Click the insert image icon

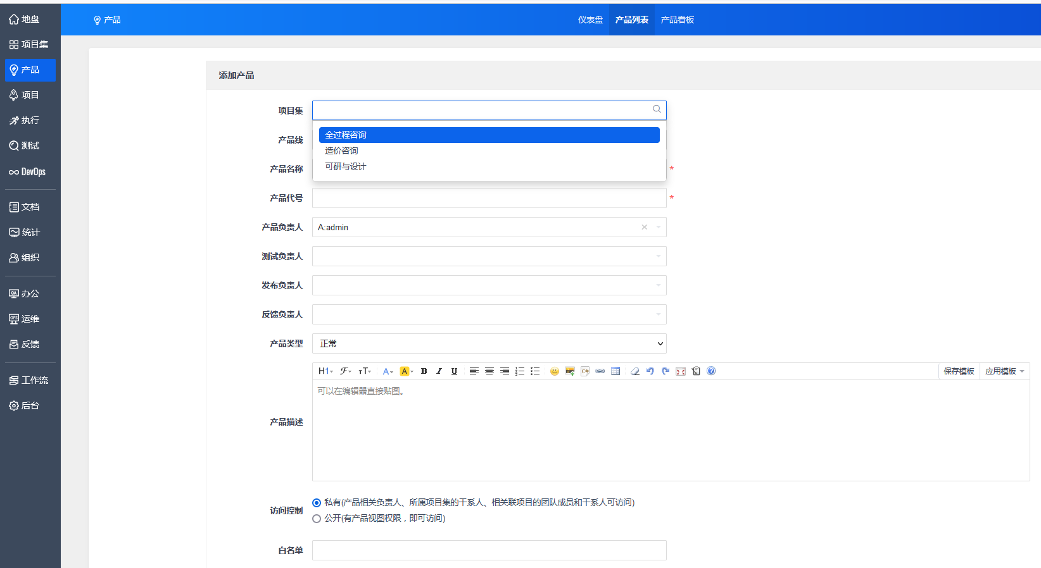[570, 371]
